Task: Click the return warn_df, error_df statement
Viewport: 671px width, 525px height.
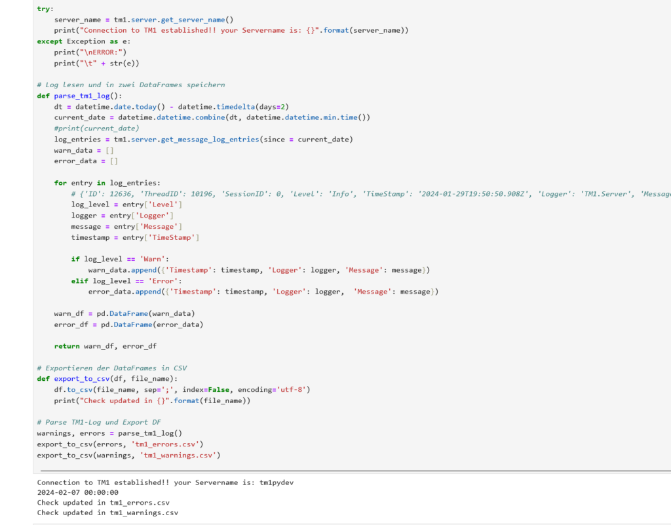Action: click(x=105, y=346)
